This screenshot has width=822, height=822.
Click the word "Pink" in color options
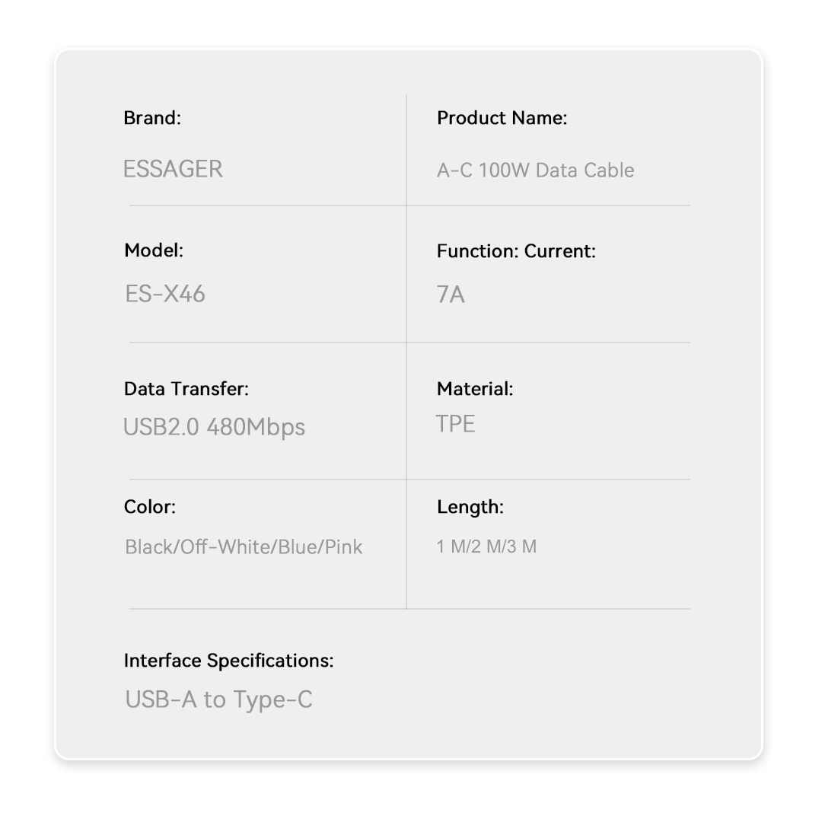coord(344,546)
